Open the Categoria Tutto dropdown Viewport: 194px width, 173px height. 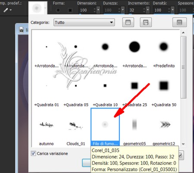84,22
